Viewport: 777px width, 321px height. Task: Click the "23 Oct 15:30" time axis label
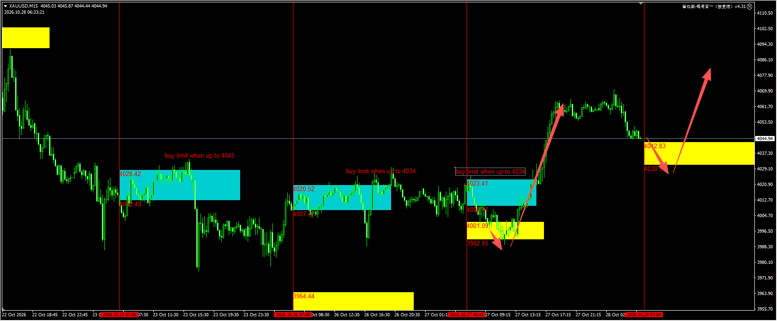point(196,315)
